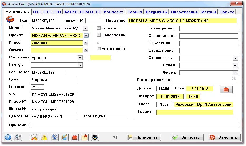Tick the Списан checkbox
Viewport: 246px width, 146px height.
pyautogui.click(x=99, y=28)
